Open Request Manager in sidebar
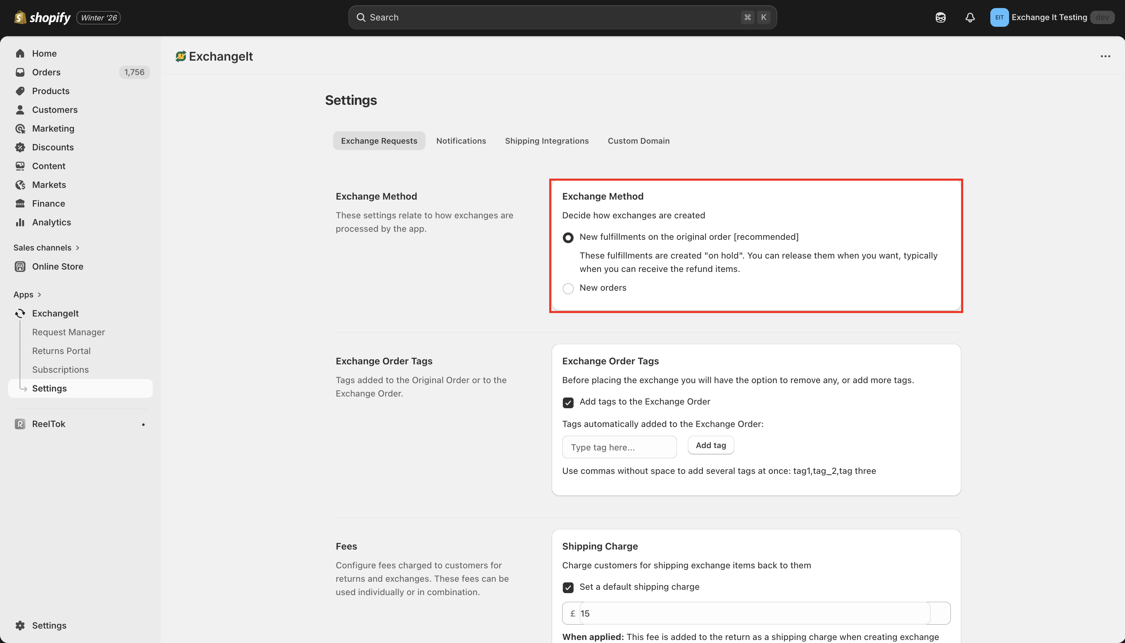 click(x=68, y=332)
